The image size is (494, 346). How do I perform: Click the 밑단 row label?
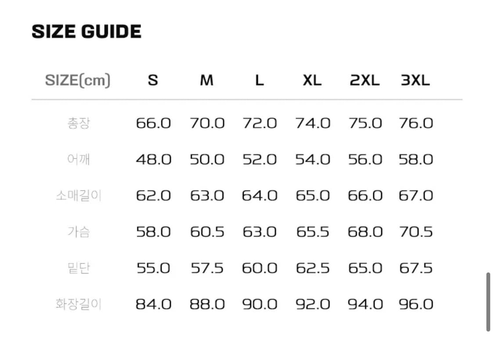click(79, 268)
